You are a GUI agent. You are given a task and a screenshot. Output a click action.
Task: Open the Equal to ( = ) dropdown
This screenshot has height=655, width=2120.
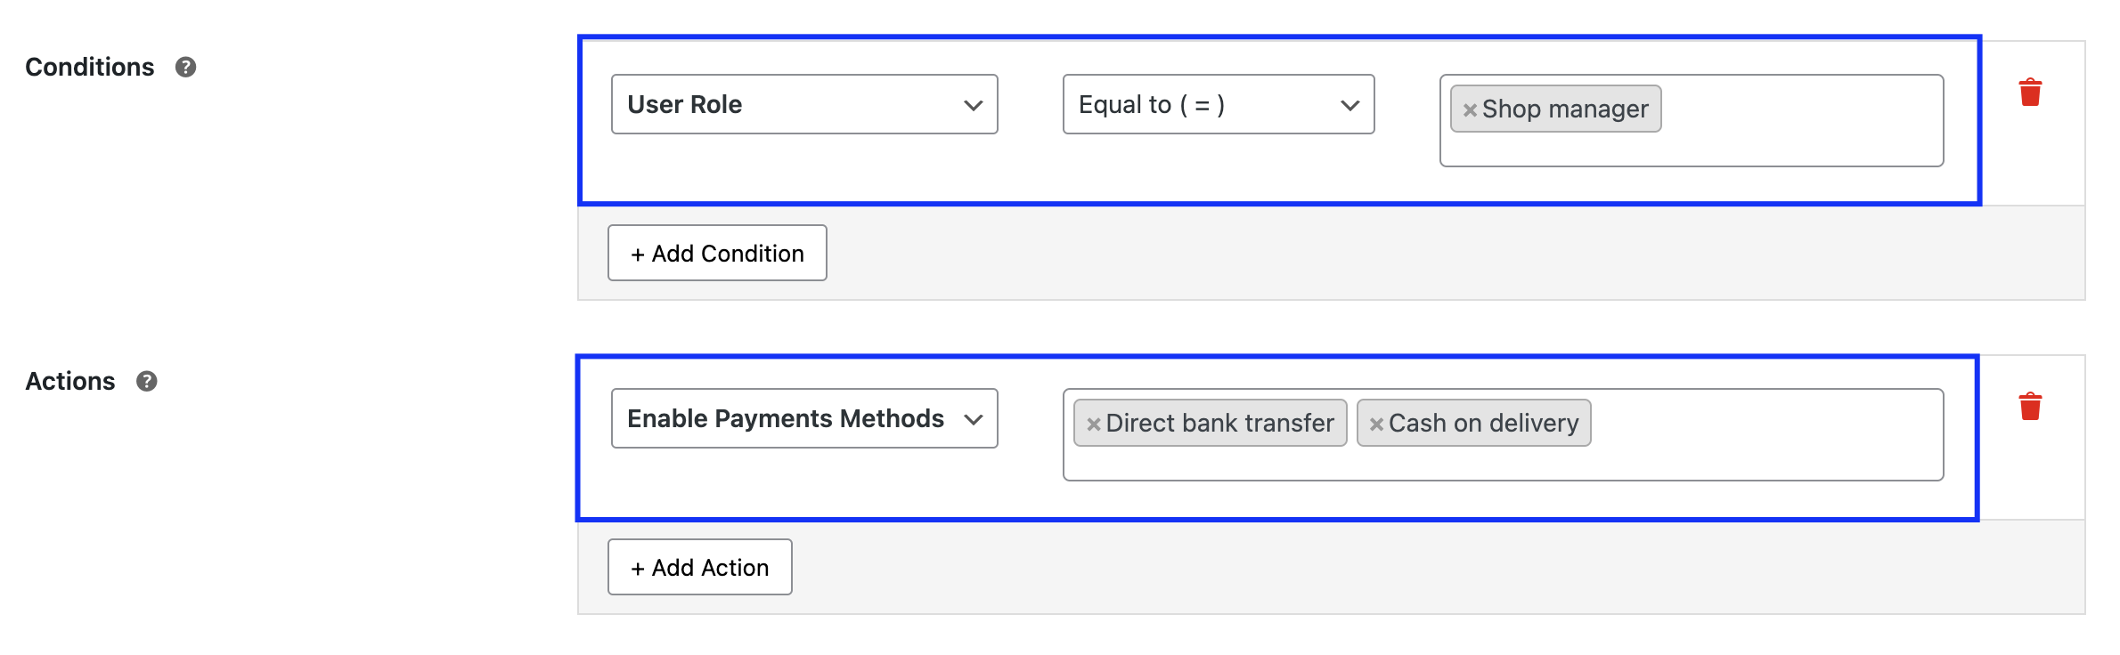tap(1219, 104)
